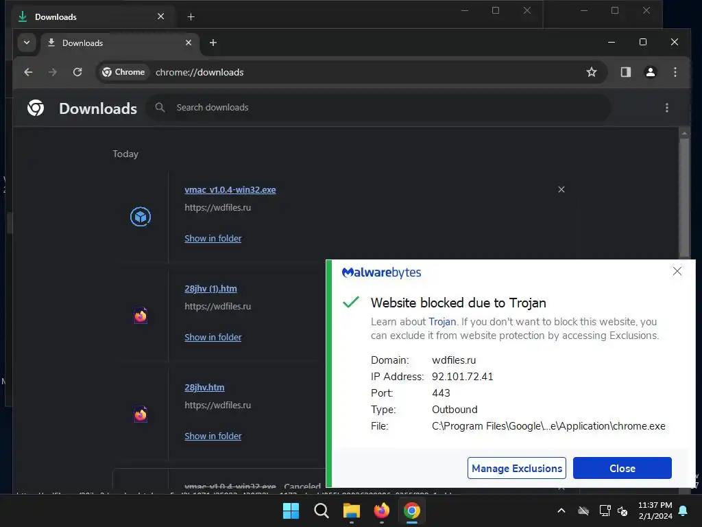Image resolution: width=702 pixels, height=527 pixels.
Task: Open a new tab in front window
Action: pyautogui.click(x=213, y=43)
